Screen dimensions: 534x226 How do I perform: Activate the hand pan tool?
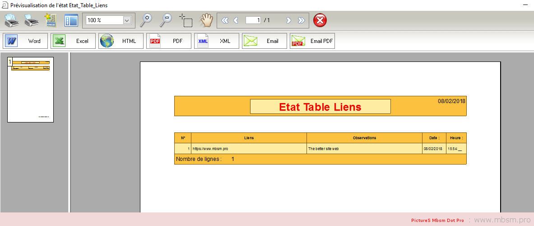tap(206, 20)
